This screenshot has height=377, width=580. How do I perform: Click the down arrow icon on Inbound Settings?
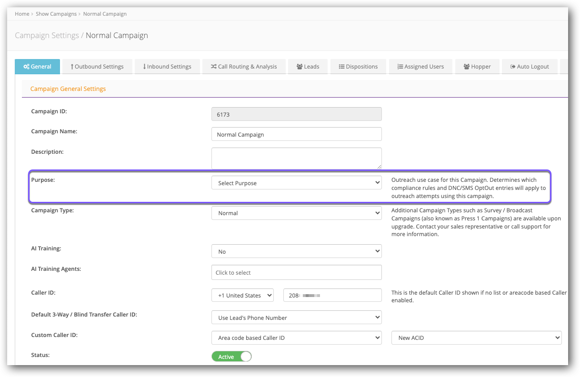point(144,67)
